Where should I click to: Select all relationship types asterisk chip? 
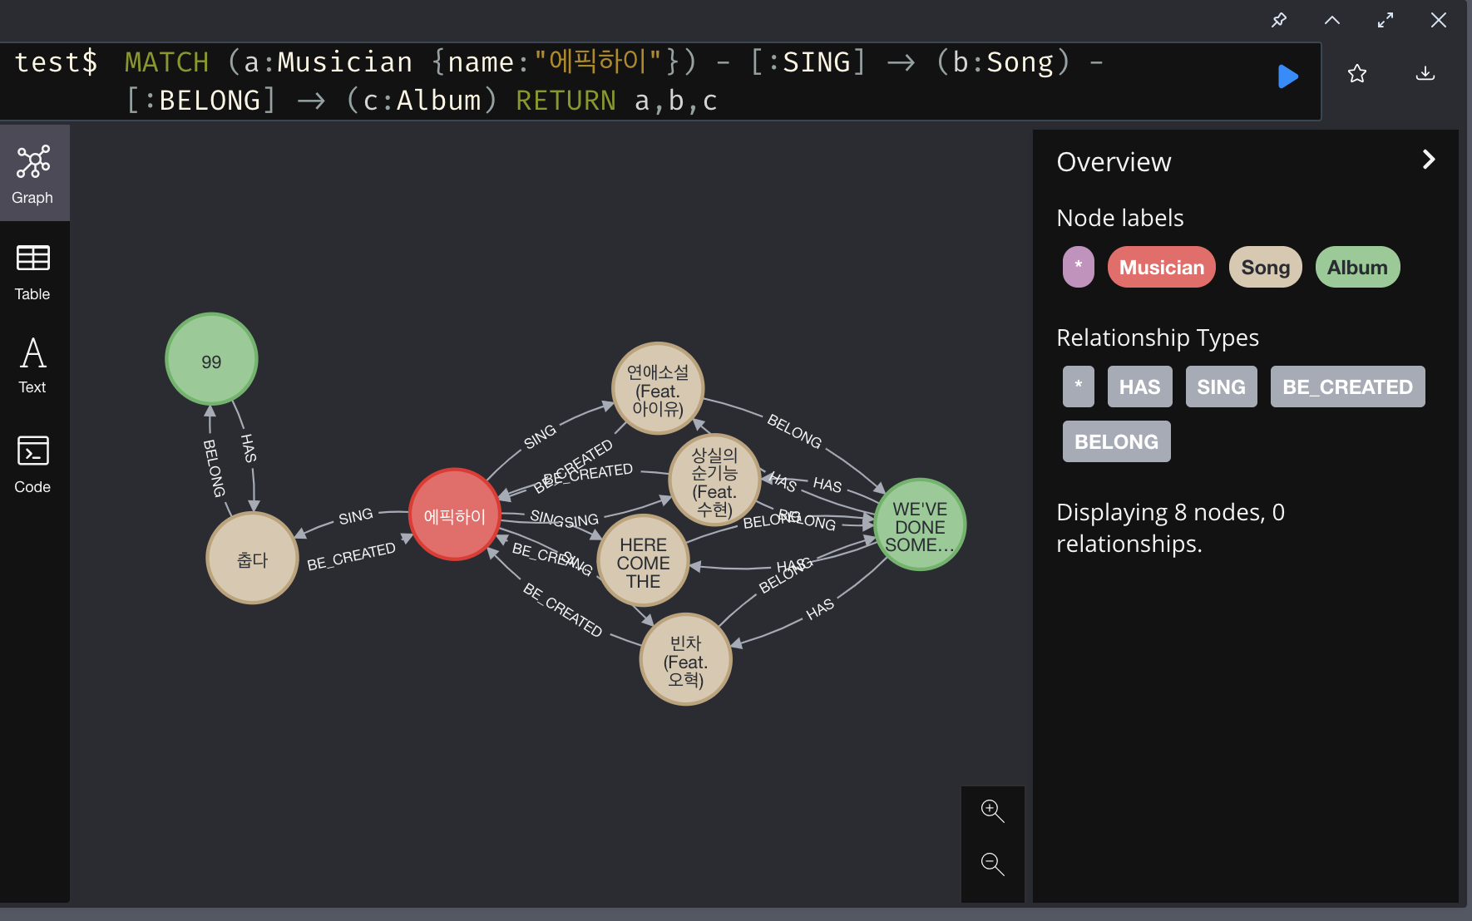1079,387
